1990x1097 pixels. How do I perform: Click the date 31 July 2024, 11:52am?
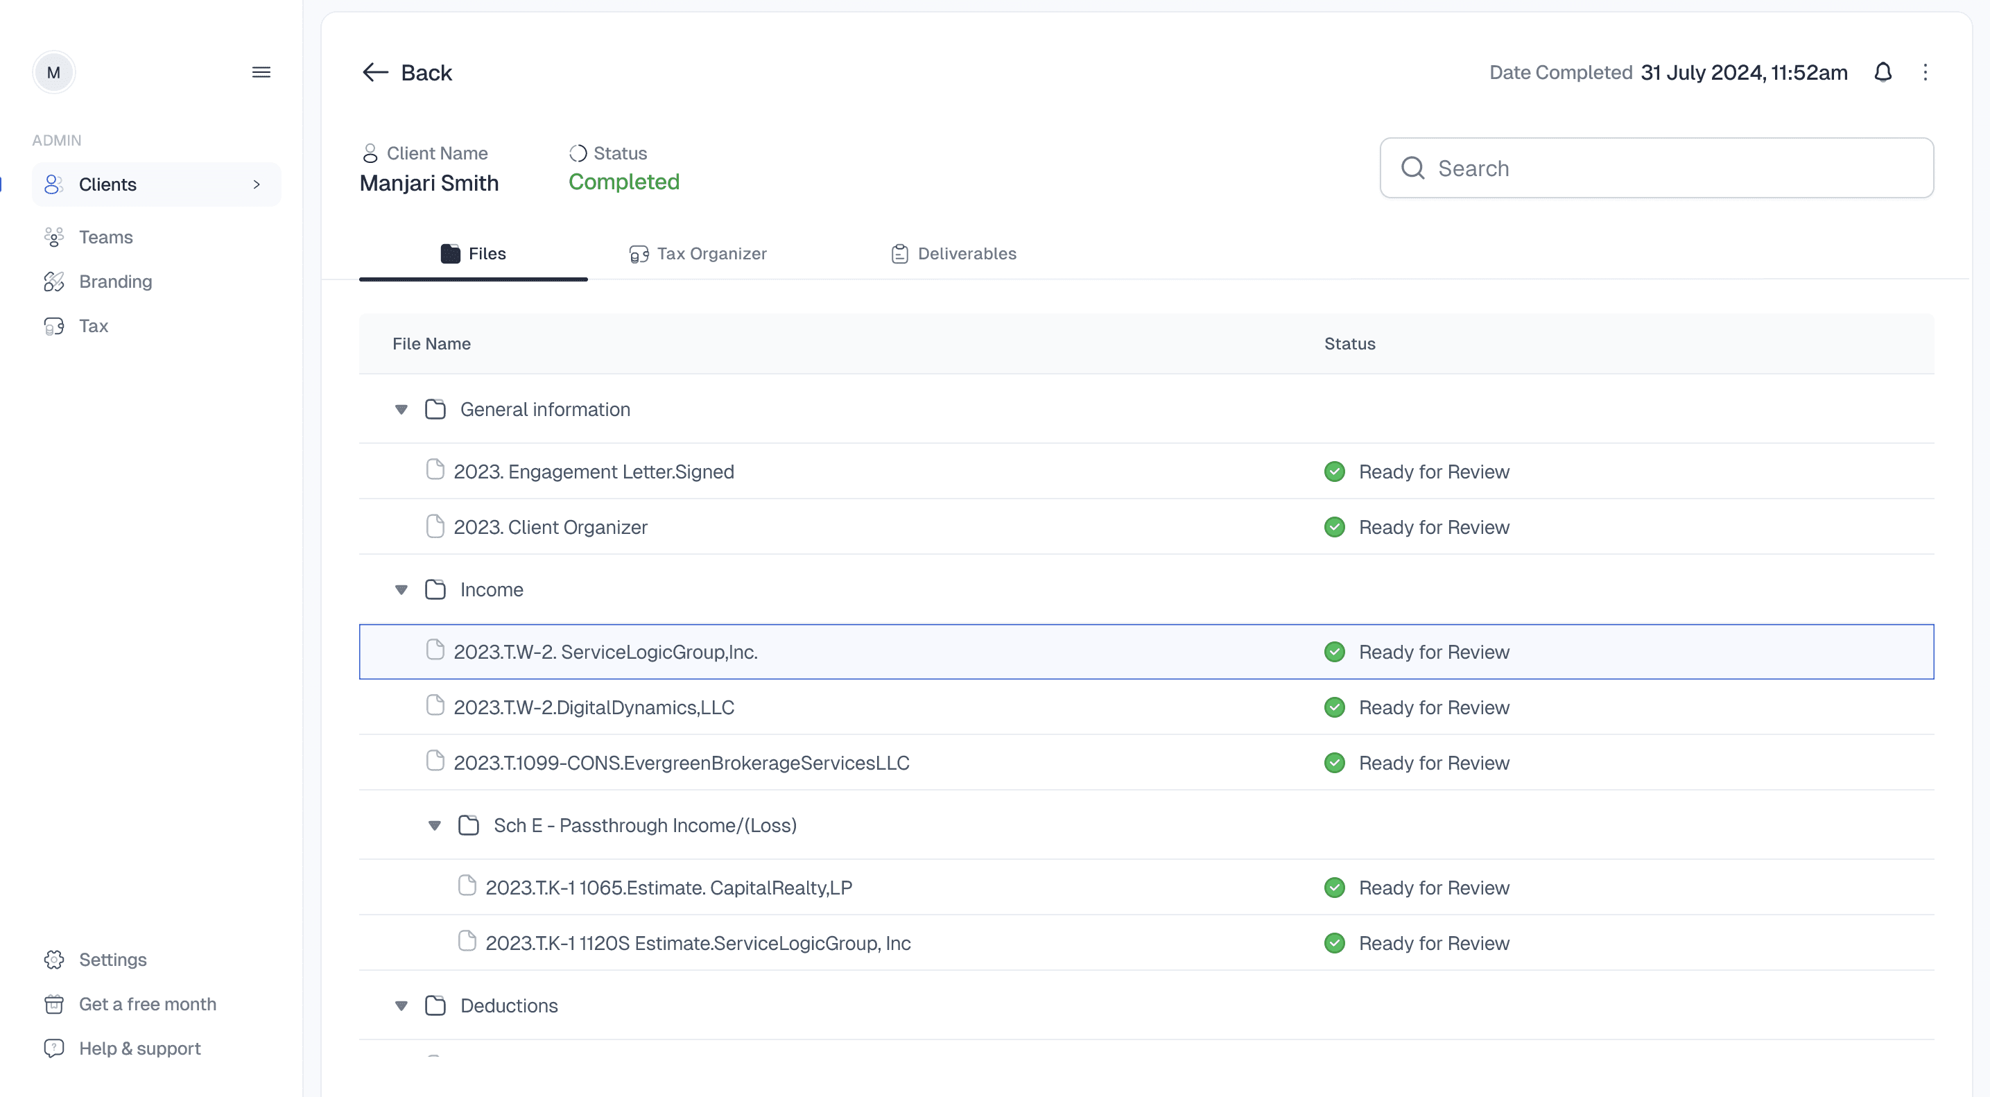pyautogui.click(x=1744, y=72)
